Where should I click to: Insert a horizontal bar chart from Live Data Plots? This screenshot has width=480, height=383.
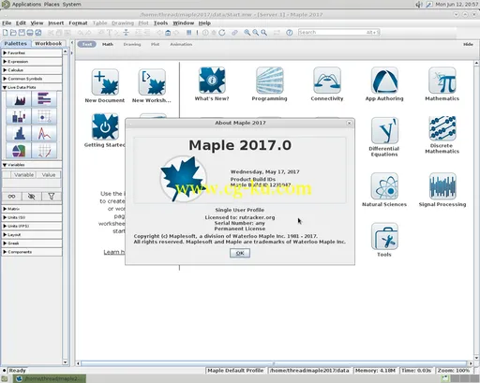[44, 99]
